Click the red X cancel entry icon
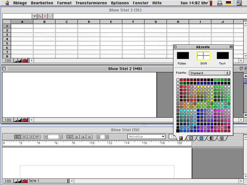Screen dimensions: 247x185 coord(45,16)
